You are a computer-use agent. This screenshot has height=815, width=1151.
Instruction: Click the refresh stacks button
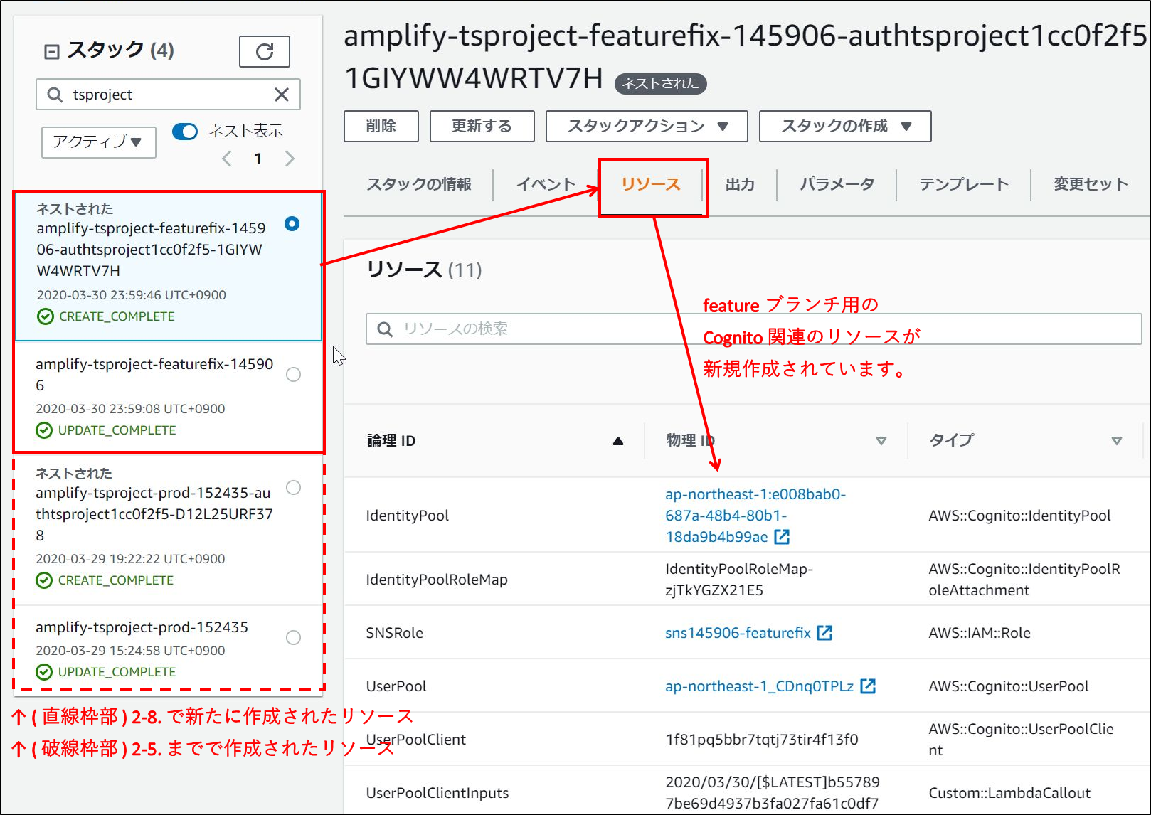click(x=265, y=51)
